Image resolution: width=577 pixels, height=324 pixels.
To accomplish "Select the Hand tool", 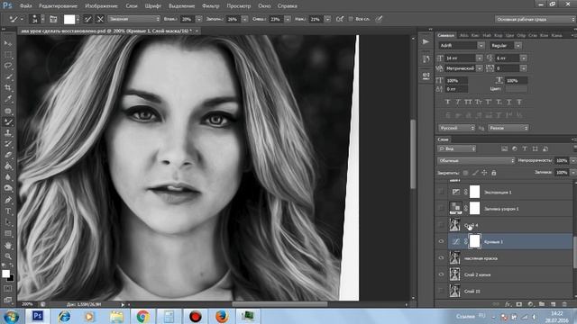I will click(8, 245).
